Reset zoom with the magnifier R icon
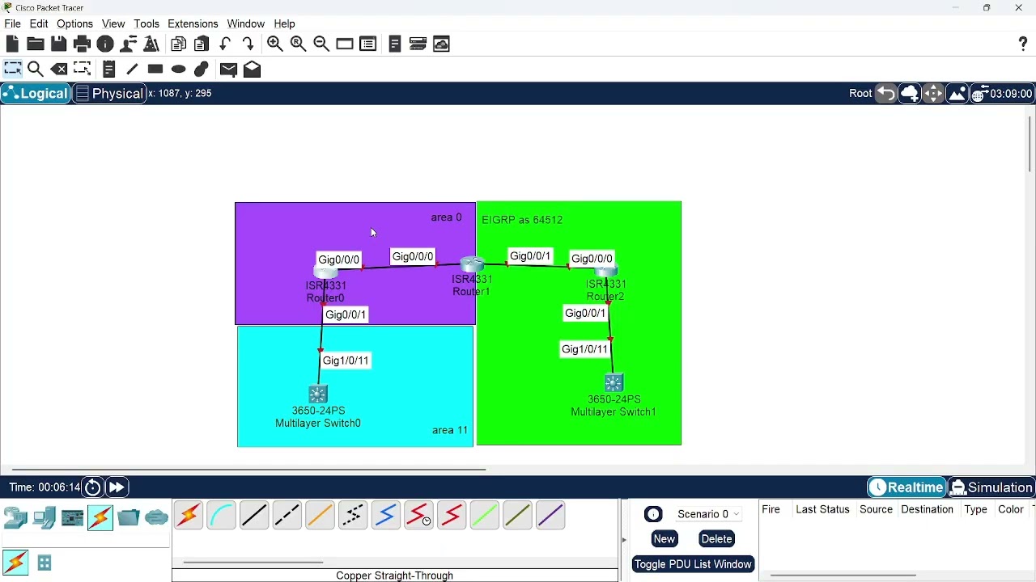 (298, 44)
